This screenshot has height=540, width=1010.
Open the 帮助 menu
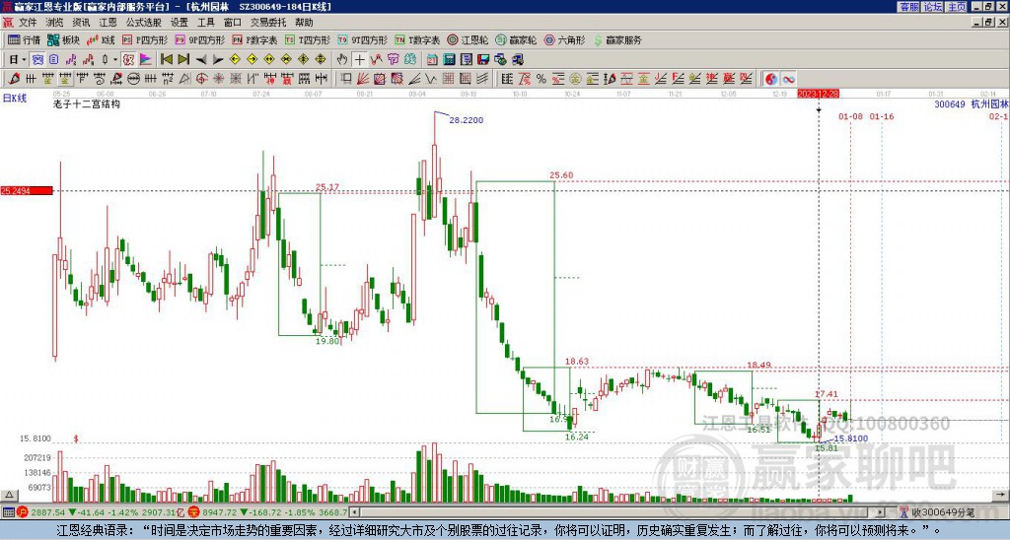point(304,23)
